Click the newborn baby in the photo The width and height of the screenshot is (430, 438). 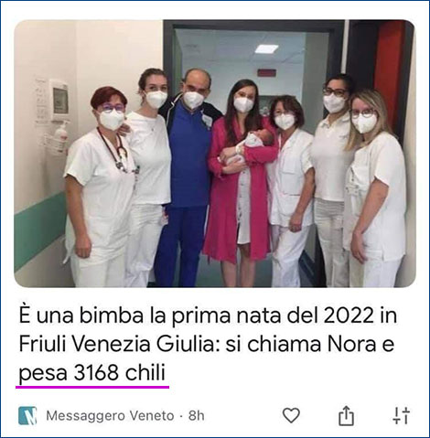[254, 143]
